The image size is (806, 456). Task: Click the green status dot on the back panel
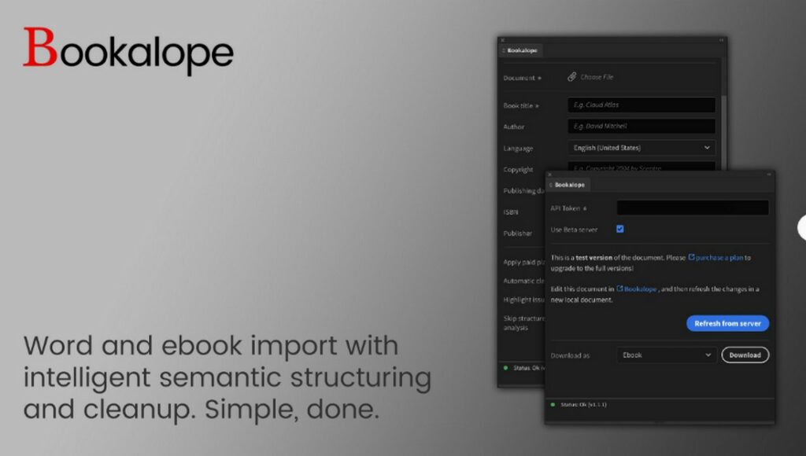pos(505,368)
